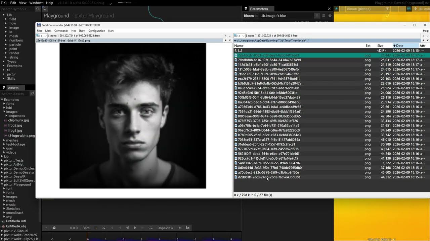The image size is (430, 241).
Task: Toggle the pin icon in output window
Action: [x=337, y=9]
